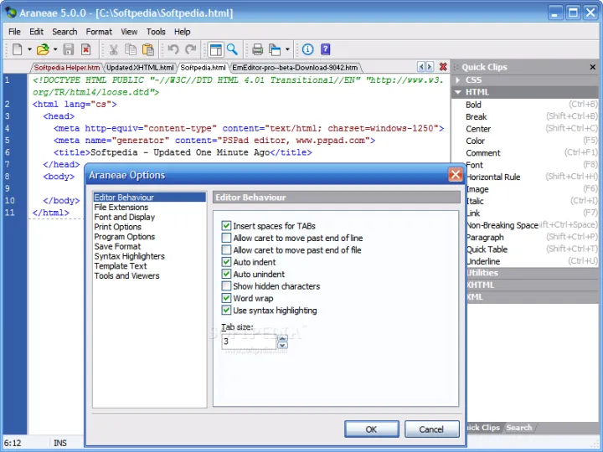Expand the Utilities Quick Clips group
Image resolution: width=603 pixels, height=452 pixels.
tap(533, 273)
